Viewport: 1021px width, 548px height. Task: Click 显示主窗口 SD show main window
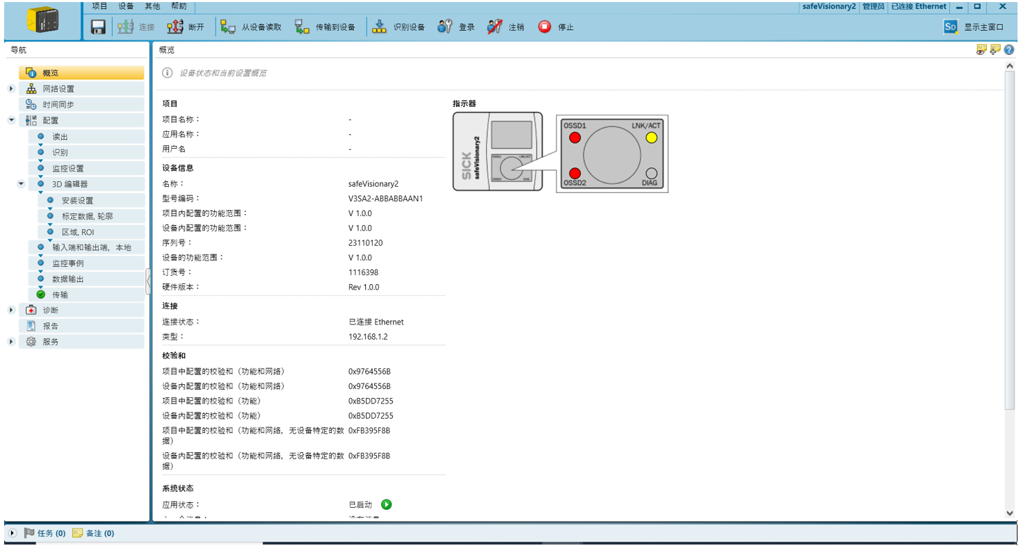[x=974, y=27]
